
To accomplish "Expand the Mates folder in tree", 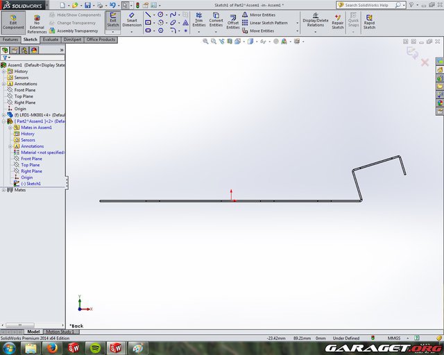I will (x=3, y=190).
